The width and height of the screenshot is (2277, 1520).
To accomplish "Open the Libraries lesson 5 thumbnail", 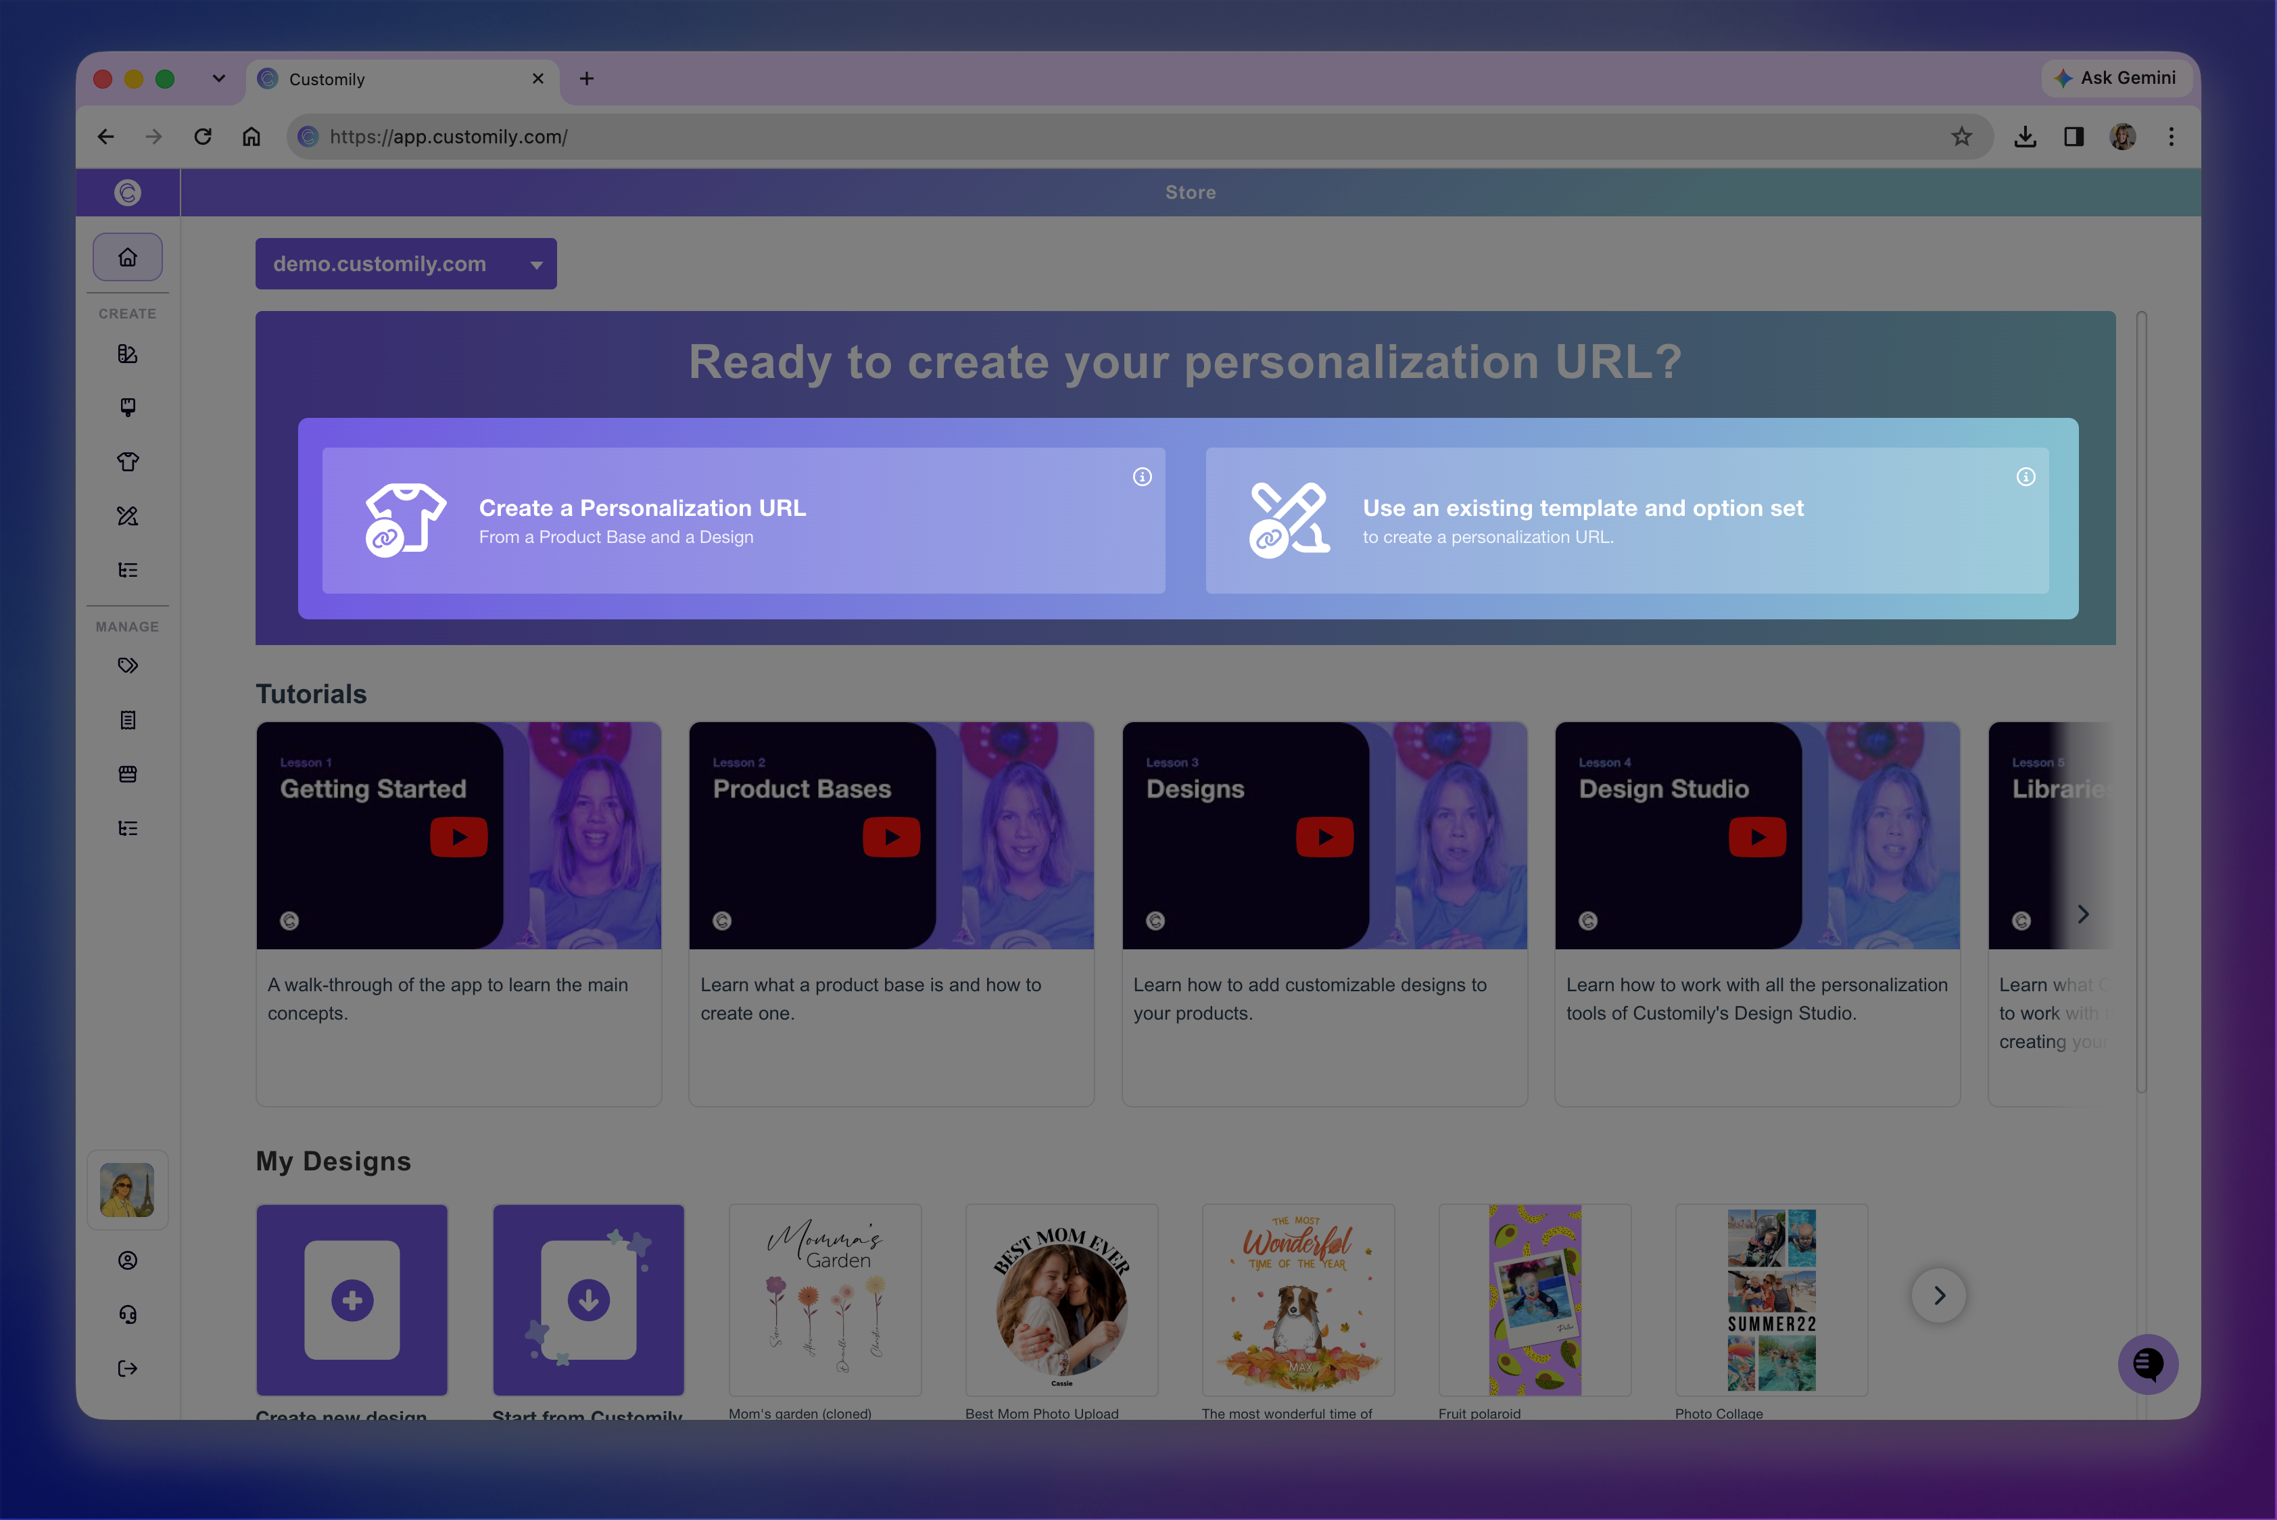I will coord(2051,836).
